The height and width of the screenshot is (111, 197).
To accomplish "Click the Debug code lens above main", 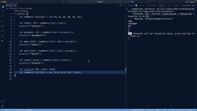I will pyautogui.click(x=24, y=11).
